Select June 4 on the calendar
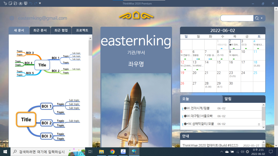Screen dimensions: 278x156 [x=259, y=45]
